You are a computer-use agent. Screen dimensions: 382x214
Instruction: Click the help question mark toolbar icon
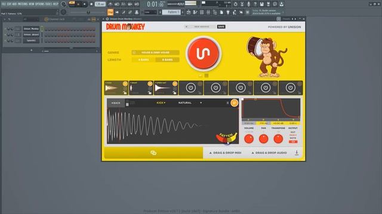coord(255,4)
